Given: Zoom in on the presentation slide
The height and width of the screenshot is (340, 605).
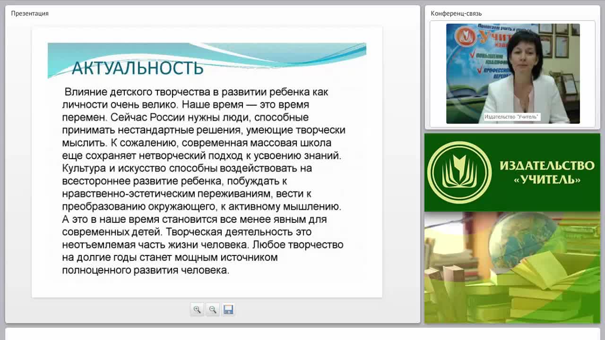Looking at the screenshot, I should [x=197, y=310].
